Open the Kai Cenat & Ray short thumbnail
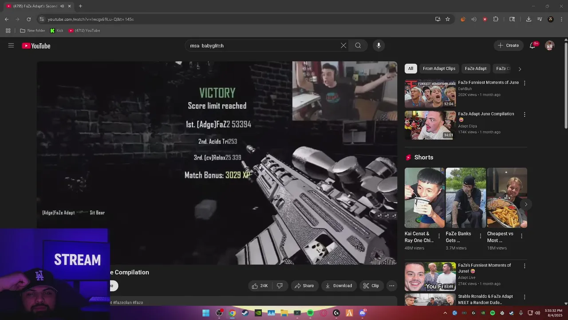The image size is (568, 320). click(425, 198)
